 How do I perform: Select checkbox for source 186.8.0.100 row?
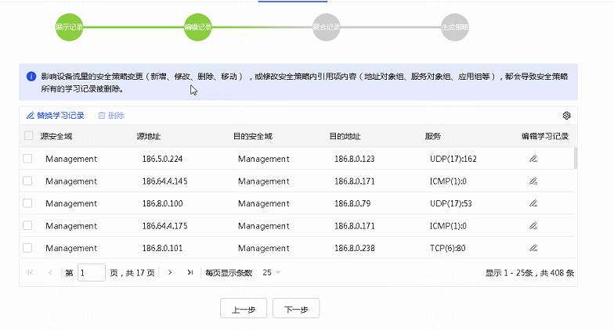pos(28,203)
